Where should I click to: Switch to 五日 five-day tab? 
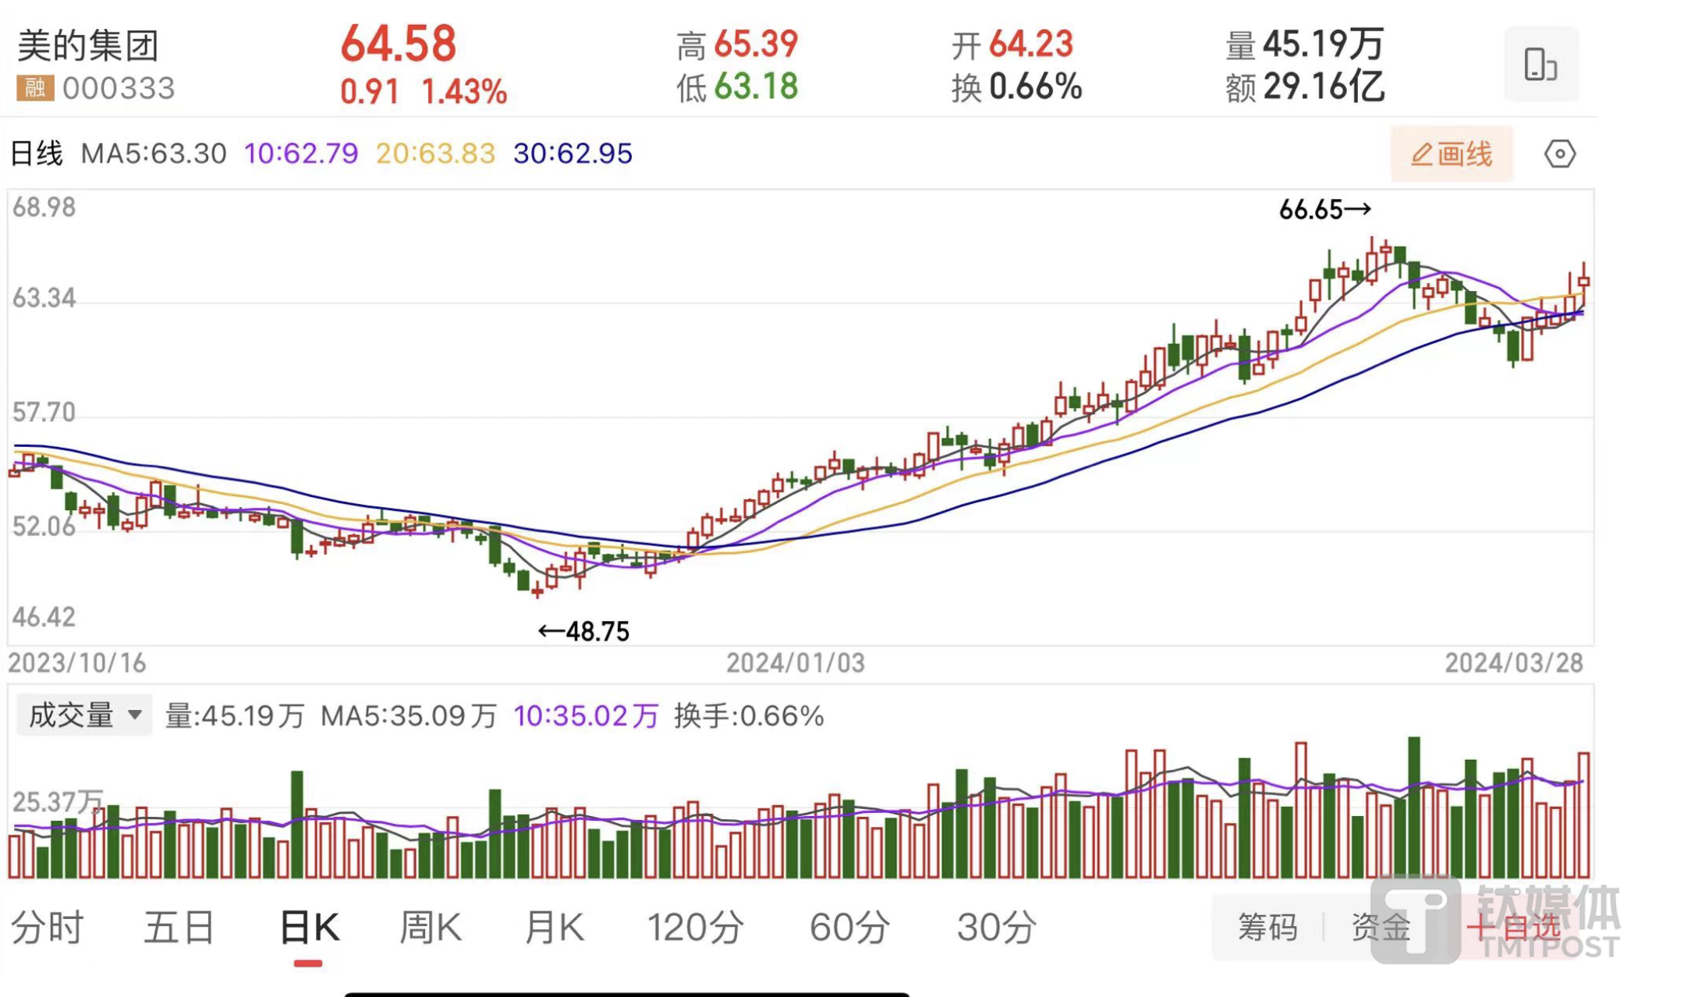[x=179, y=928]
